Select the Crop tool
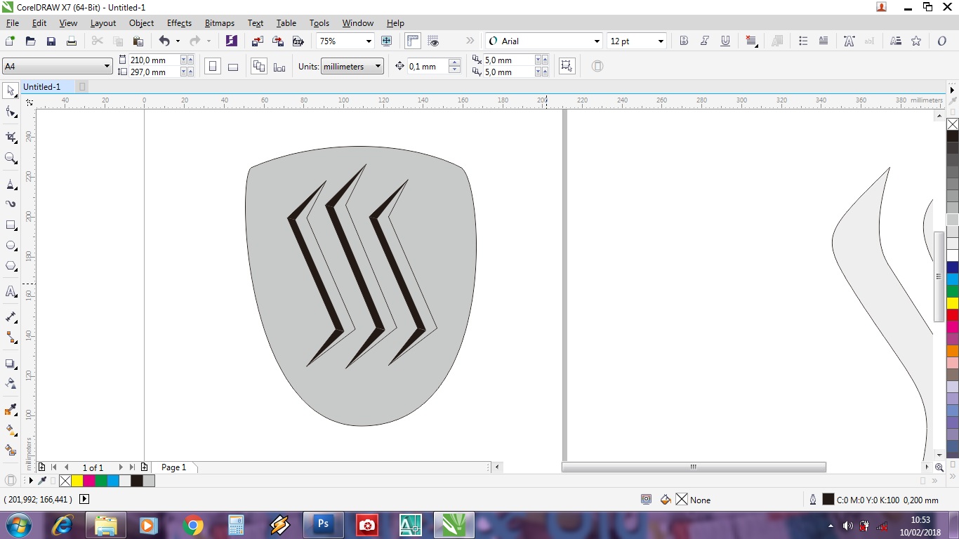Screen dimensions: 959x539 coord(11,136)
